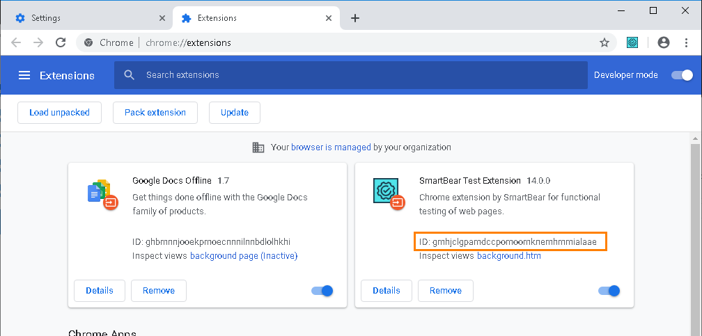The image size is (702, 336).
Task: Click the Google Docs Offline extension icon
Action: (102, 194)
